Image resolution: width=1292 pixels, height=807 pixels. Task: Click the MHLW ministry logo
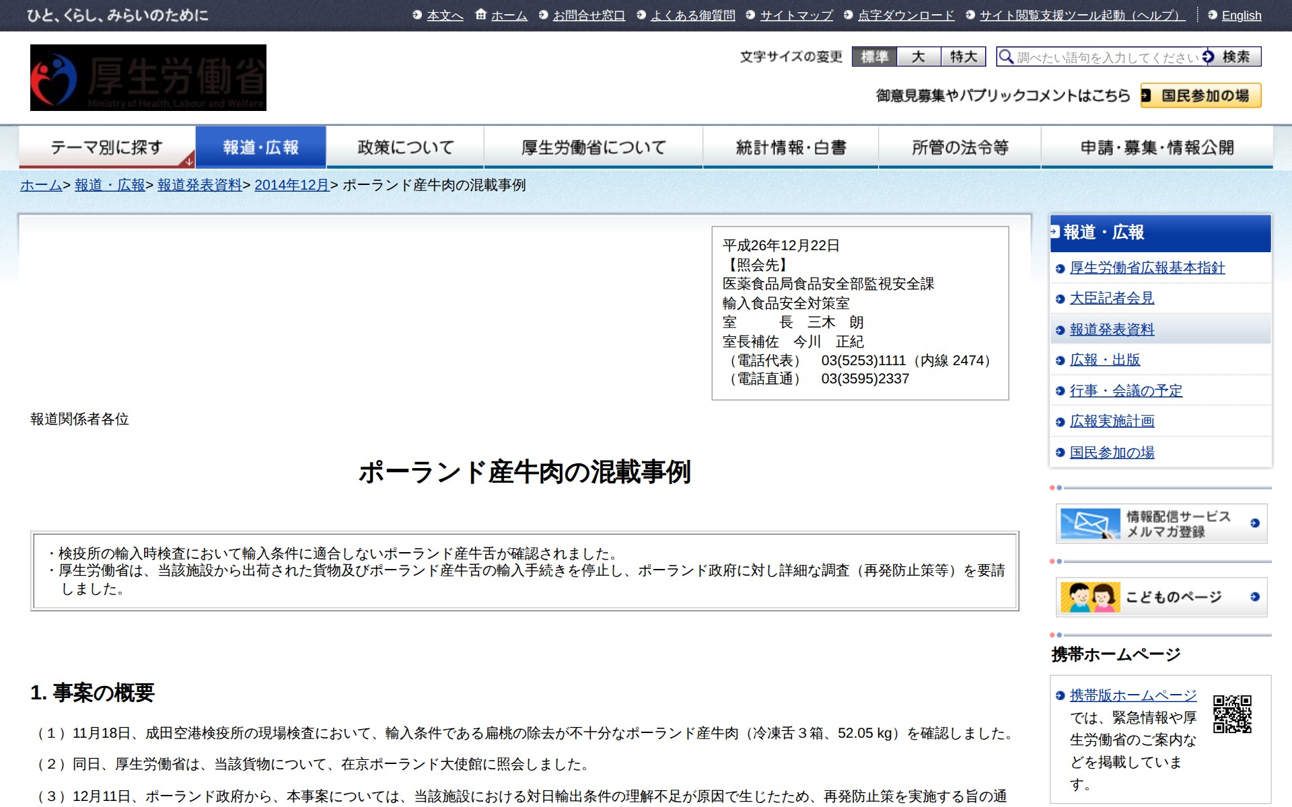pyautogui.click(x=147, y=77)
